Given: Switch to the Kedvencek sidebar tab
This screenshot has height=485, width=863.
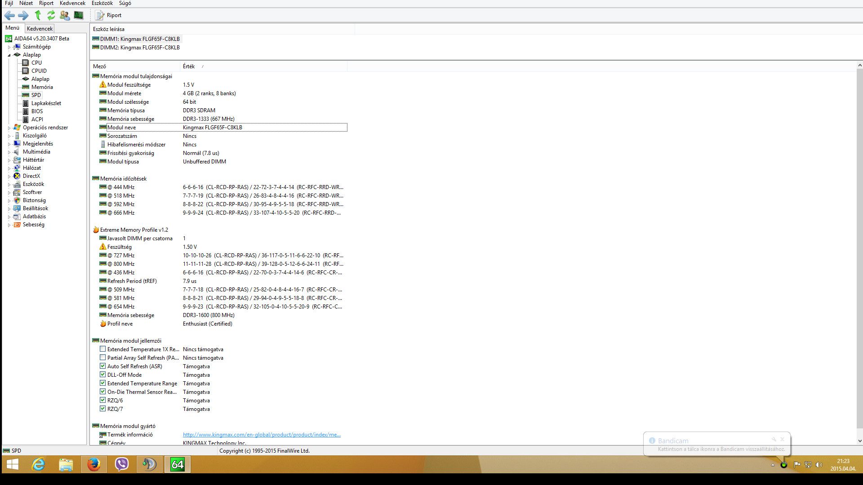Looking at the screenshot, I should (40, 28).
